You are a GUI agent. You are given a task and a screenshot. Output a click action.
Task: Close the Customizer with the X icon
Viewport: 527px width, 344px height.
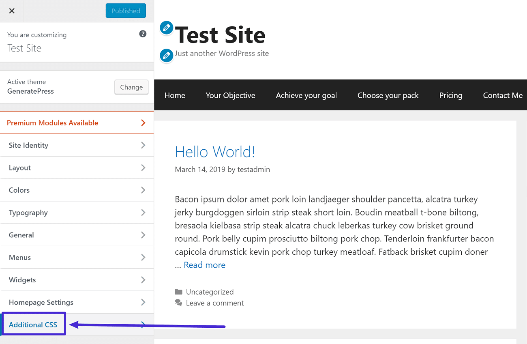(12, 11)
